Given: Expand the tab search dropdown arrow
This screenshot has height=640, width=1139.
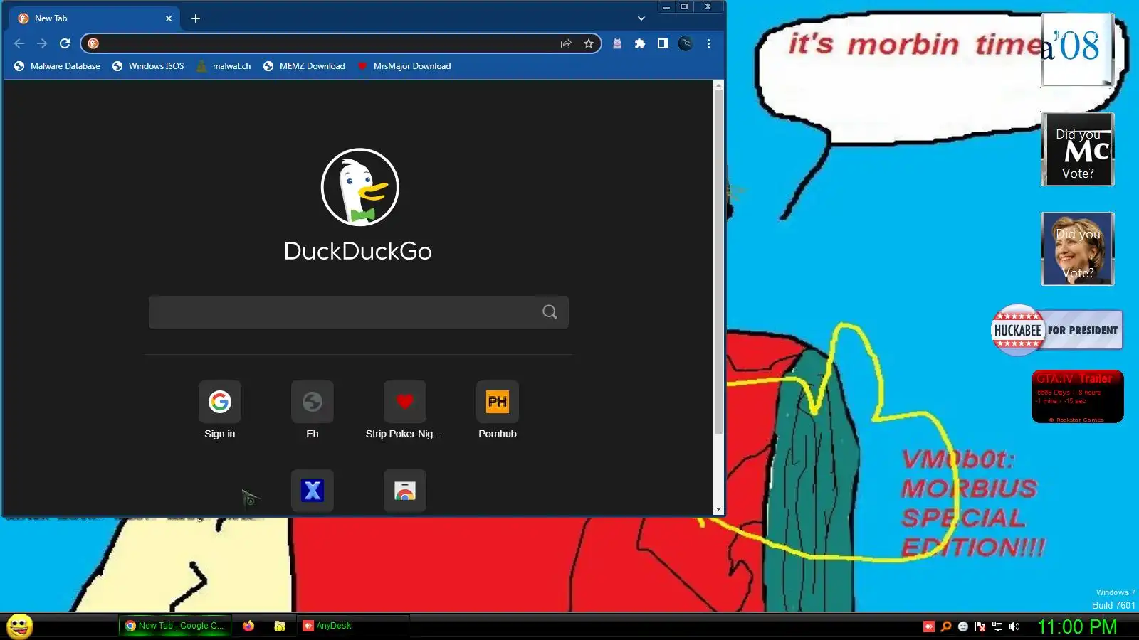Looking at the screenshot, I should [641, 18].
